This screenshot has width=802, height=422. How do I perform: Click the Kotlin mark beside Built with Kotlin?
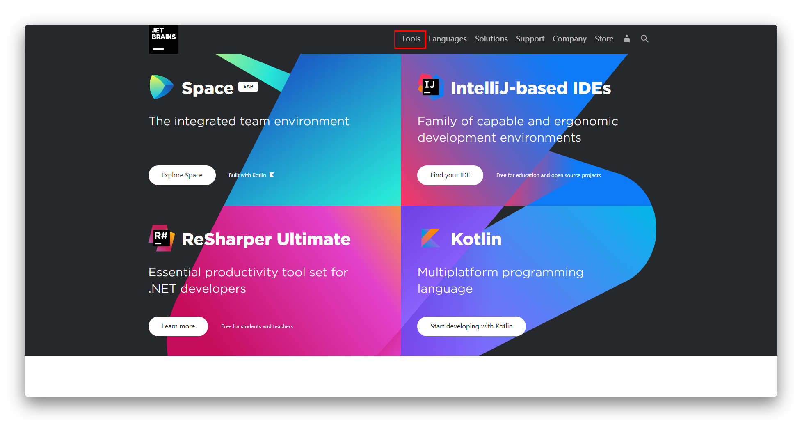[x=272, y=175]
